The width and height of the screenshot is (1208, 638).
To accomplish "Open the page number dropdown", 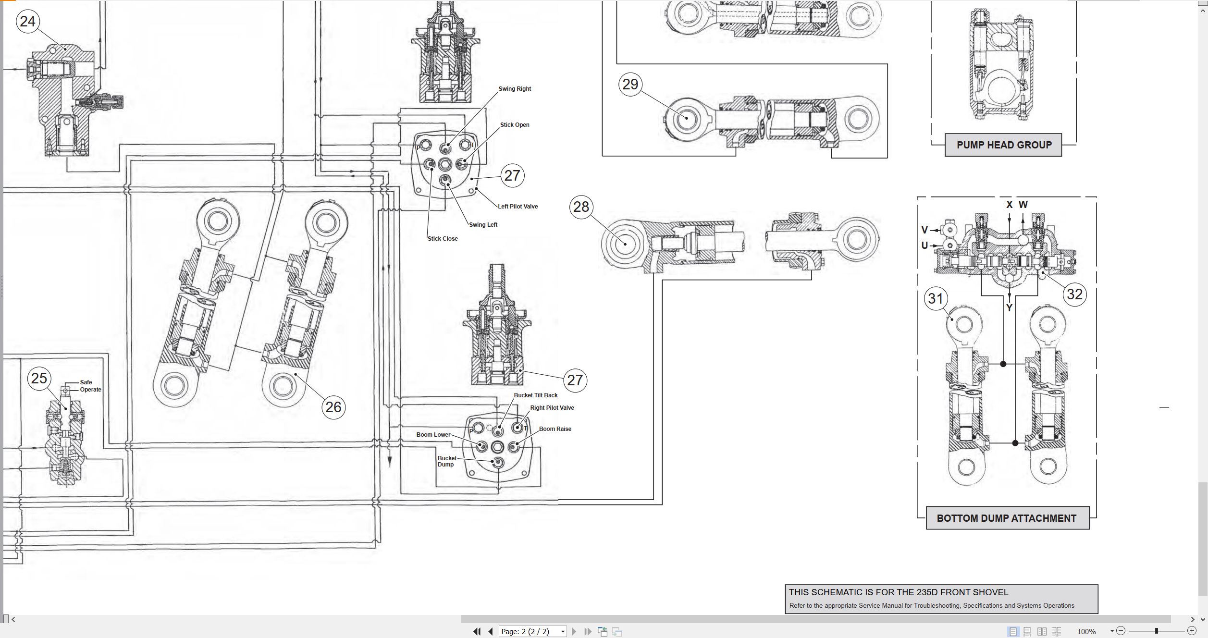I will pos(563,632).
